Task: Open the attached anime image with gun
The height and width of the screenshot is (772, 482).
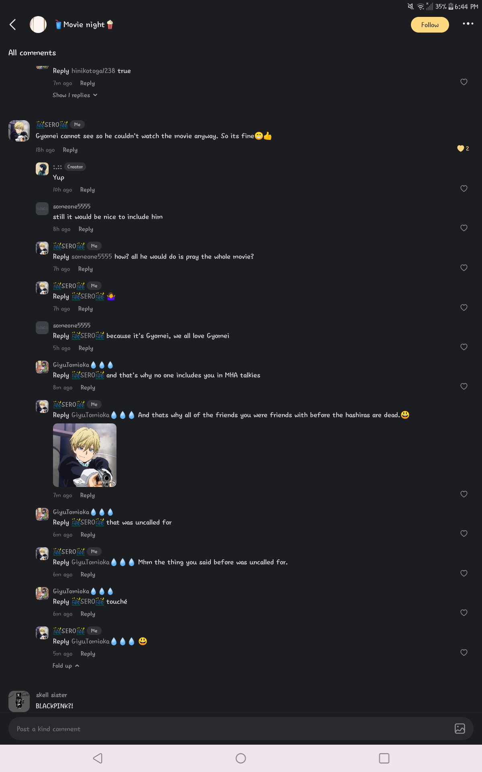Action: [x=85, y=455]
